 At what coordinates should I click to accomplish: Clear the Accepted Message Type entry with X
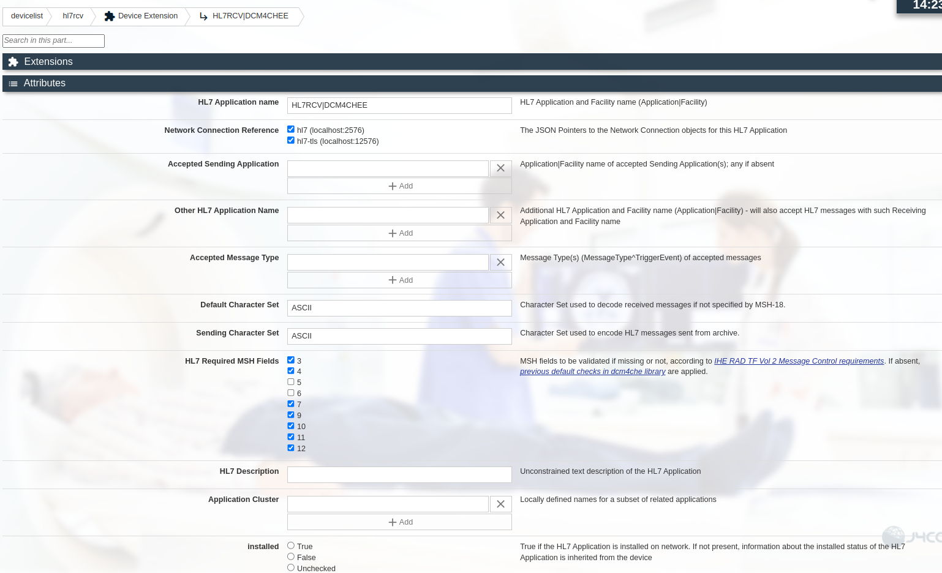(500, 262)
